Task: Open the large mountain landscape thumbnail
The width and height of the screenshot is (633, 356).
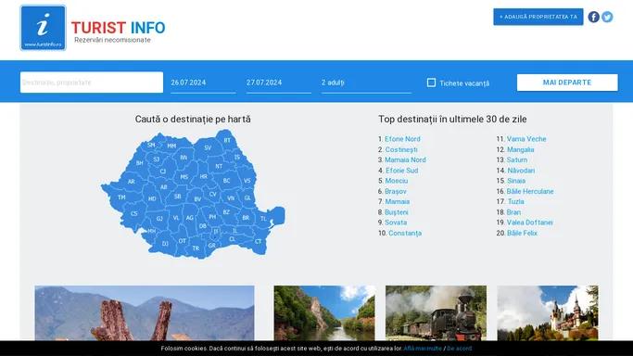Action: 145,313
